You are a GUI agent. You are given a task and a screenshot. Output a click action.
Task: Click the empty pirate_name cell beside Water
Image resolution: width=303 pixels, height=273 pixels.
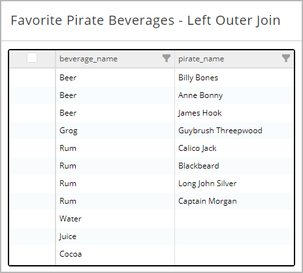click(234, 219)
